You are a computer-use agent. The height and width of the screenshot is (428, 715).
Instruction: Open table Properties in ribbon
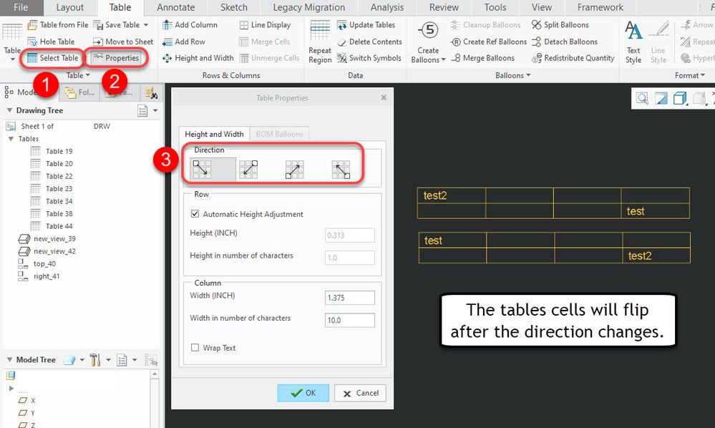pyautogui.click(x=116, y=58)
